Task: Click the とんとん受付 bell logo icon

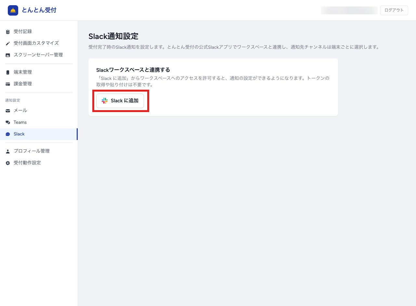Action: point(13,10)
